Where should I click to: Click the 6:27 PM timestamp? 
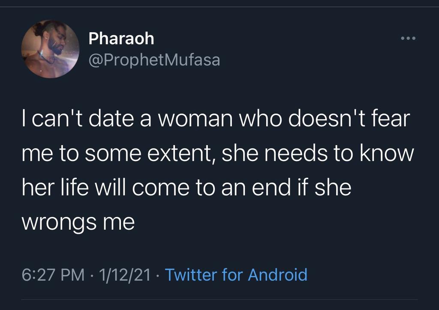[53, 274]
